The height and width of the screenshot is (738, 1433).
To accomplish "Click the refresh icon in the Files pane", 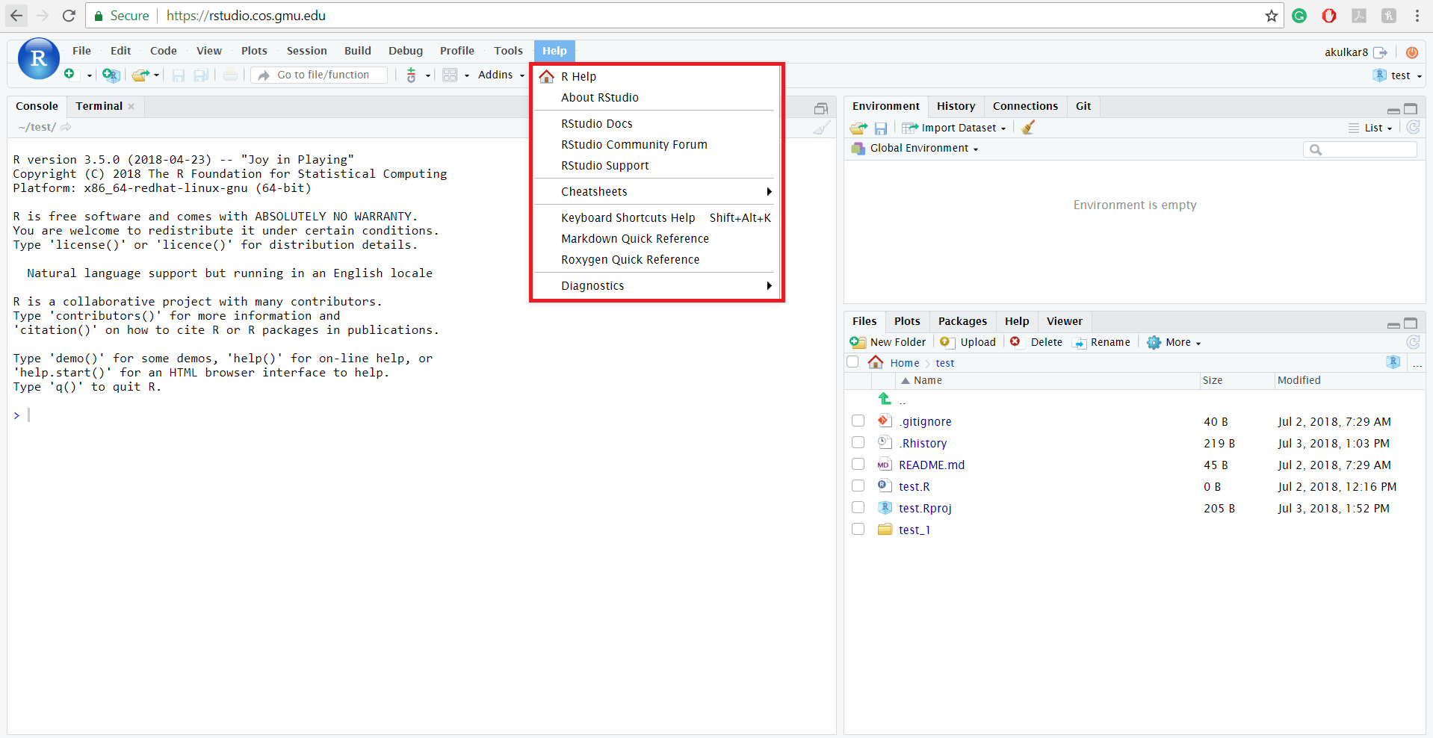I will click(x=1413, y=342).
